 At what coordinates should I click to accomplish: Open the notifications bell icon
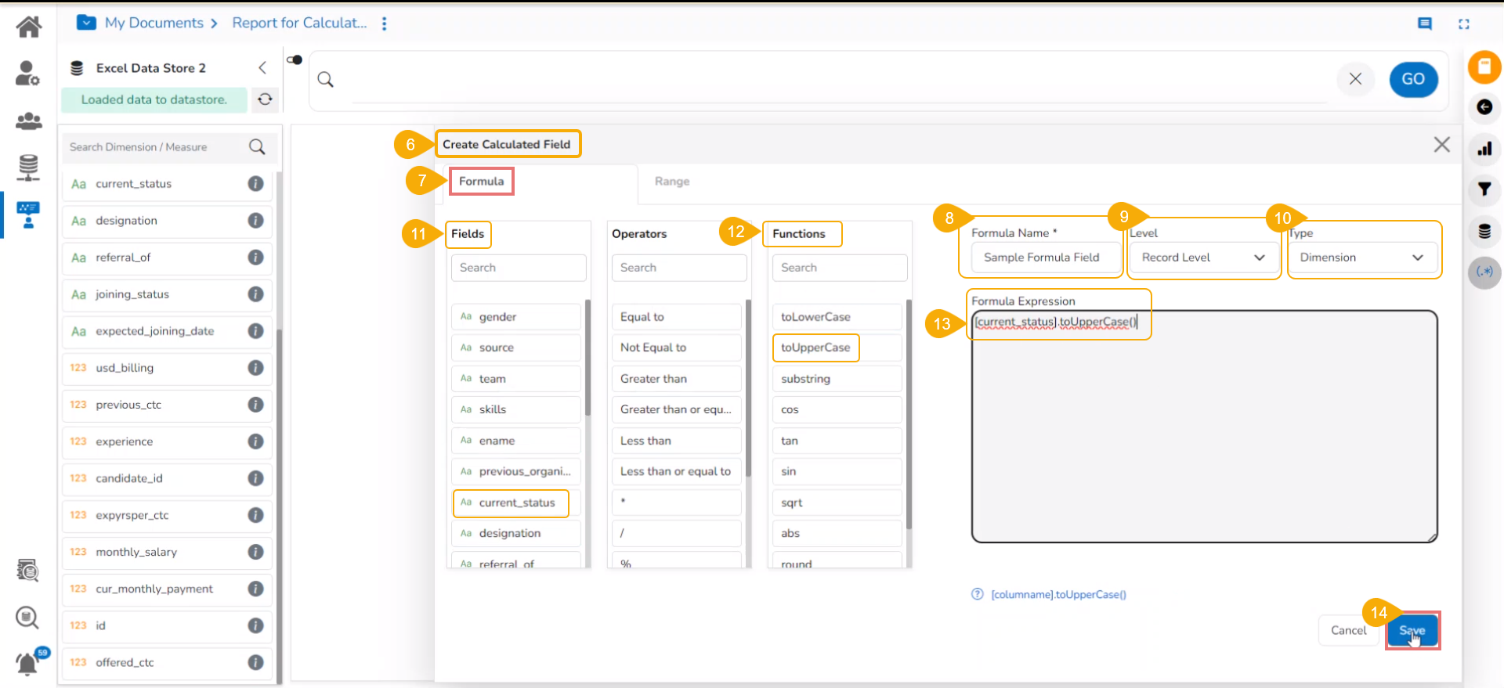click(x=27, y=663)
